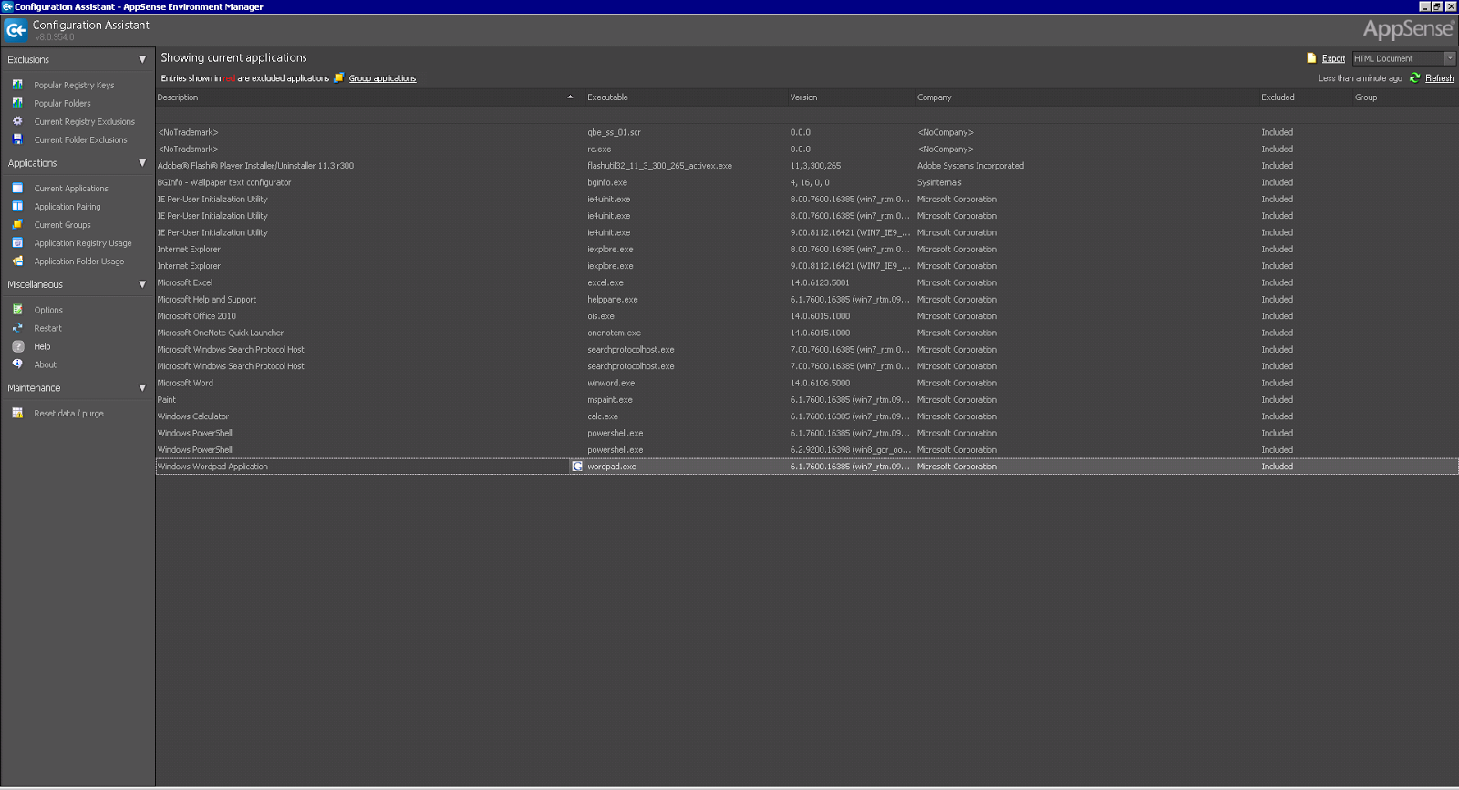Click the Application Pairing icon
This screenshot has height=790, width=1459.
pyautogui.click(x=17, y=206)
